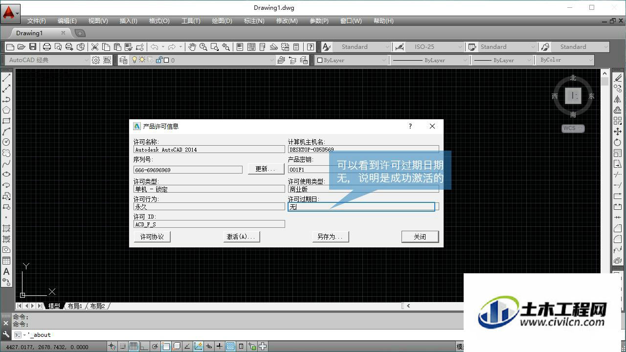
Task: Click the Open file folder icon
Action: coord(21,47)
